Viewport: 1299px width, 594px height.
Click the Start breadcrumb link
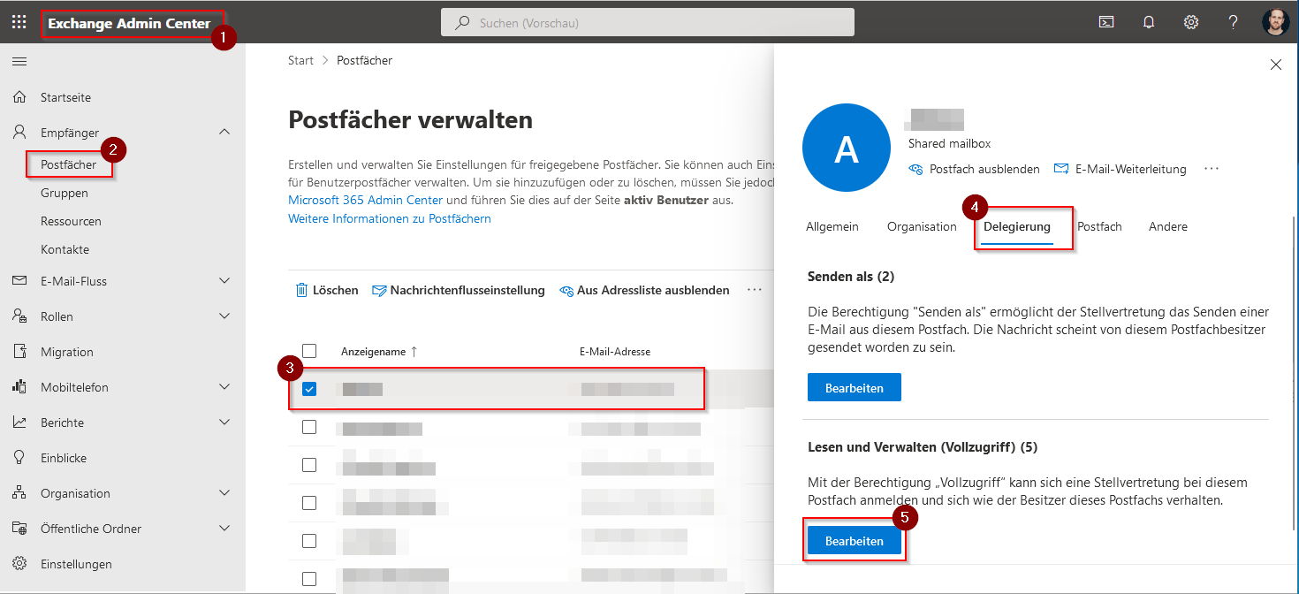[x=300, y=61]
